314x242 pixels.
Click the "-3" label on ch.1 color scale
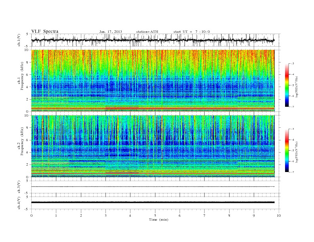tap(293, 64)
